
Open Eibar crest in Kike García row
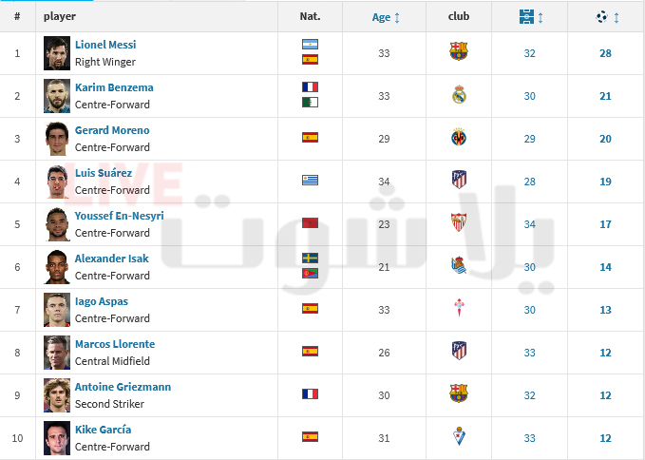point(459,436)
